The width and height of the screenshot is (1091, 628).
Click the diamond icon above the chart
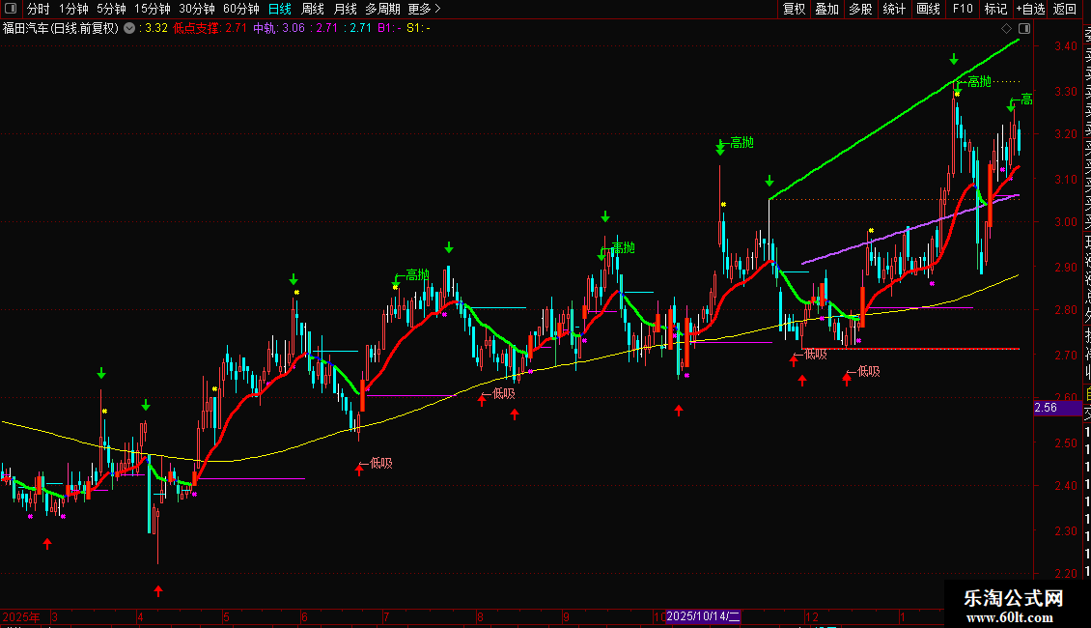pos(1007,28)
